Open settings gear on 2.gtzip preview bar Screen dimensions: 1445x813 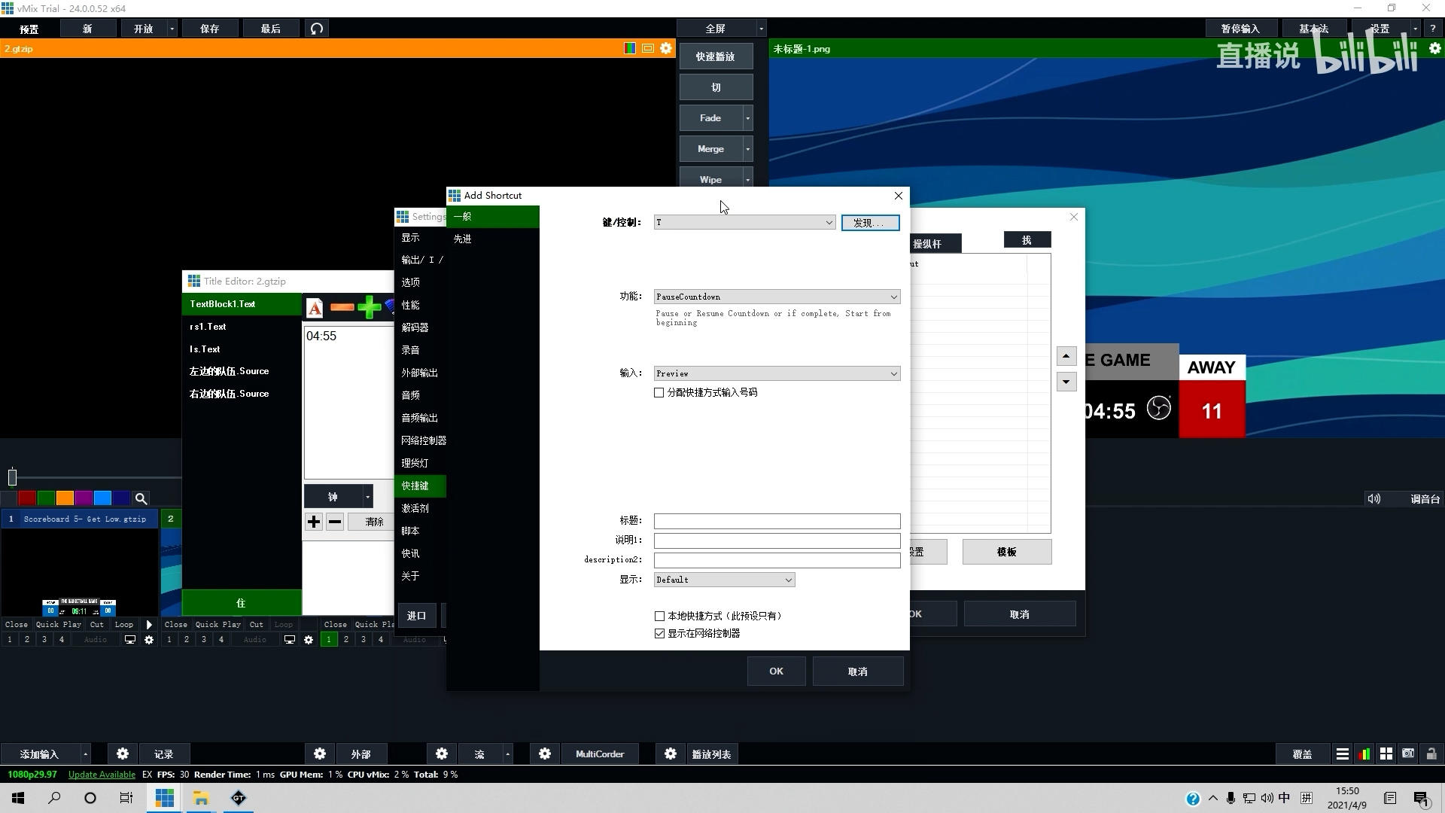click(666, 48)
